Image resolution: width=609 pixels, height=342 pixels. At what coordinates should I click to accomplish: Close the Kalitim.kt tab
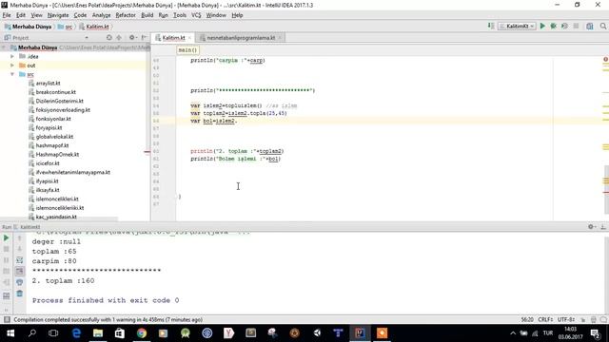click(x=189, y=38)
